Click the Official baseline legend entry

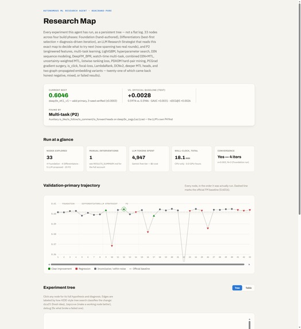point(140,269)
